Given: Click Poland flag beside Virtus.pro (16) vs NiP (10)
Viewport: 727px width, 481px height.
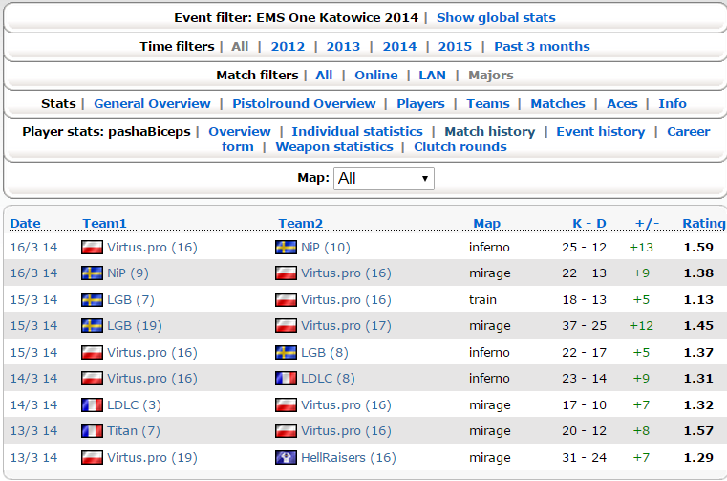Looking at the screenshot, I should (92, 247).
